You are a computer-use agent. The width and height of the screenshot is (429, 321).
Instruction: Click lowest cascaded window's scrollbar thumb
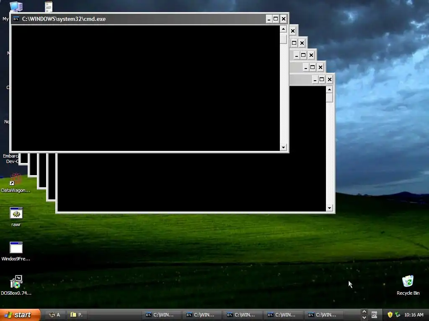329,98
